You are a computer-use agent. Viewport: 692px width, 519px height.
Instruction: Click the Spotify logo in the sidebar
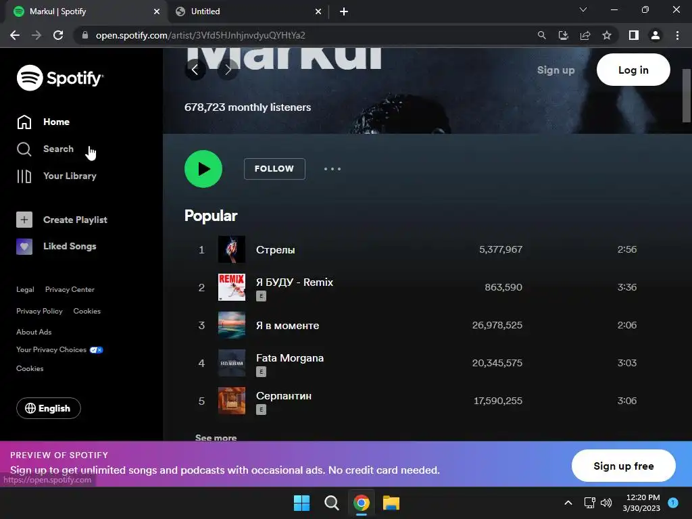[60, 78]
